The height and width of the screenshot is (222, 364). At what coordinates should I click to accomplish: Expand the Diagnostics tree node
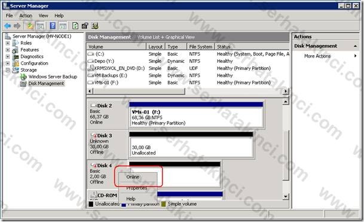point(8,56)
